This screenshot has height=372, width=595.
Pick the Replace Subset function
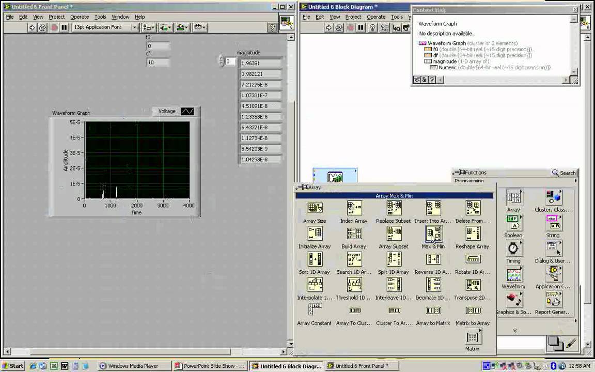point(394,208)
